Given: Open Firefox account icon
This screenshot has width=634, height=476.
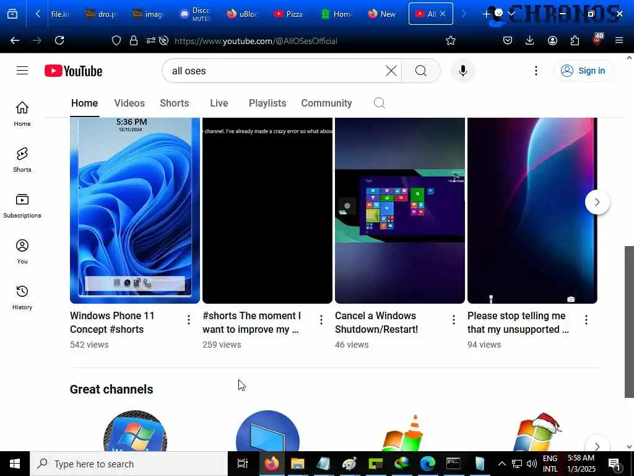Looking at the screenshot, I should (552, 40).
